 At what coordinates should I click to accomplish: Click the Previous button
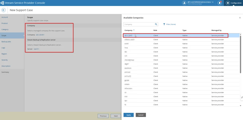103,116
